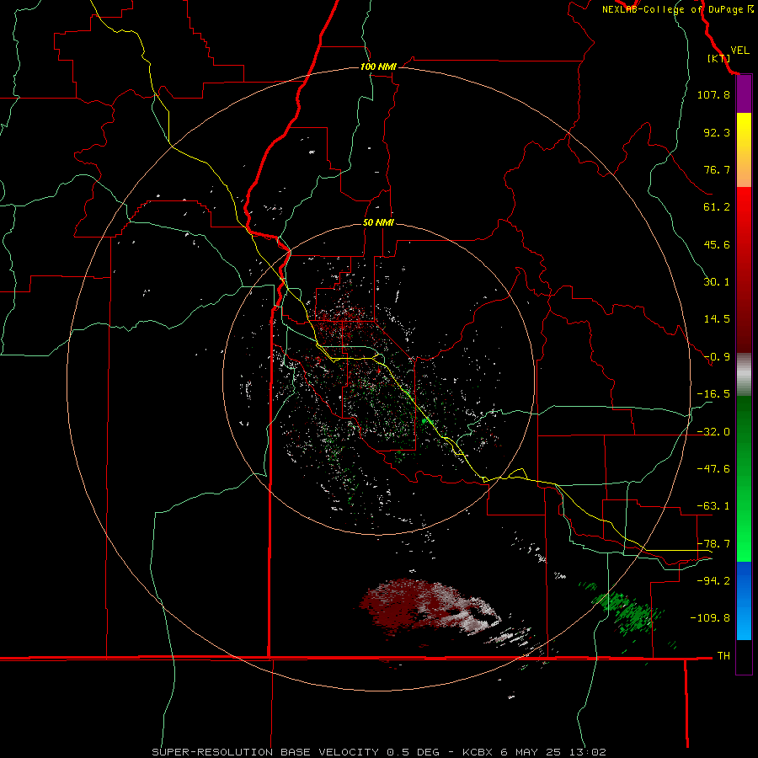Select the 30.1 velocity scale value
Screen dimensions: 758x758
coord(717,282)
